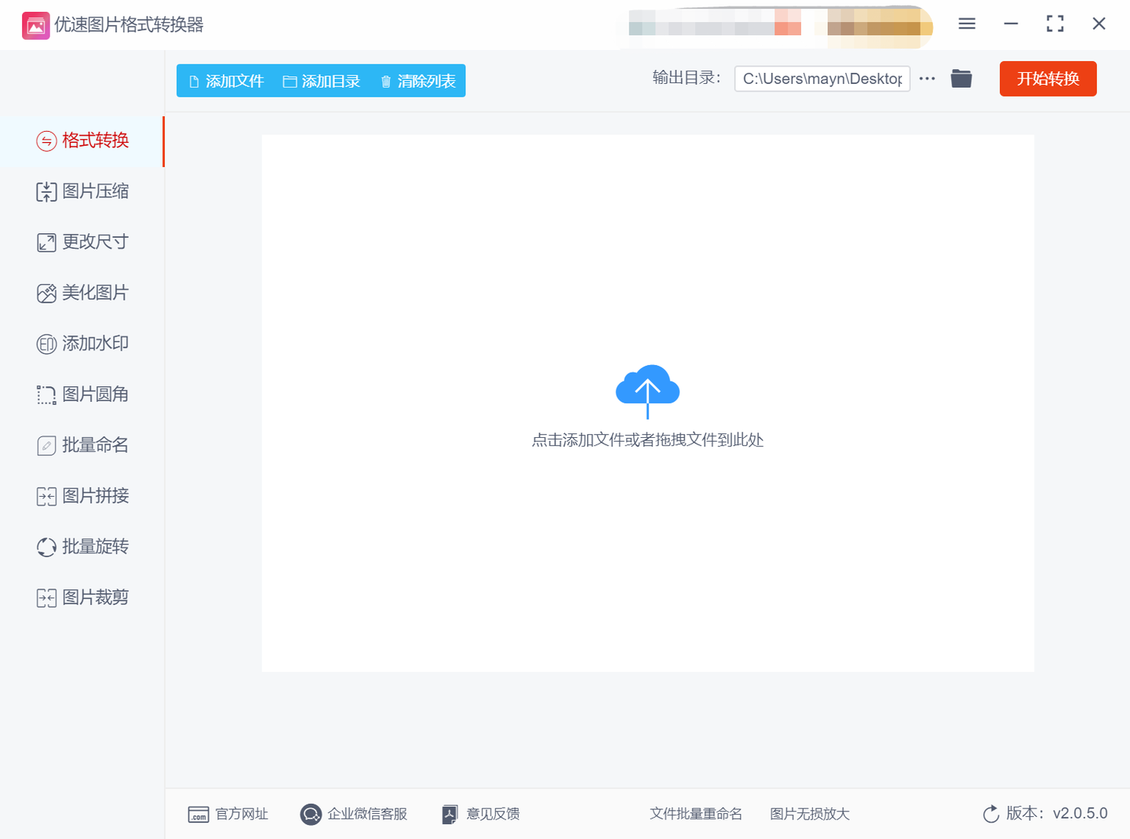Open 图片圆角 in the sidebar
The image size is (1130, 839).
(x=82, y=395)
